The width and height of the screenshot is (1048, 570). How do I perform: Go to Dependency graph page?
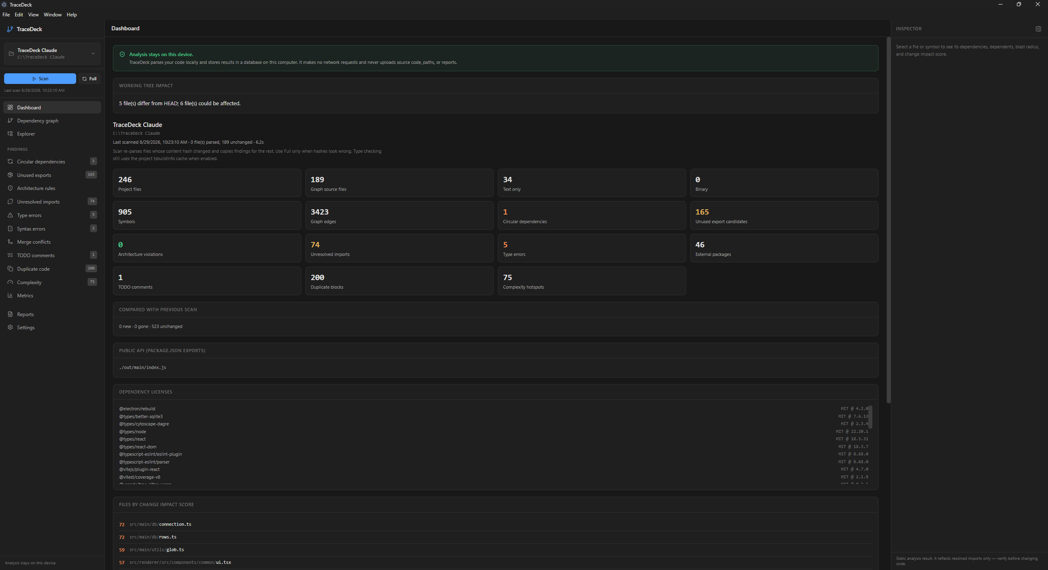52,120
